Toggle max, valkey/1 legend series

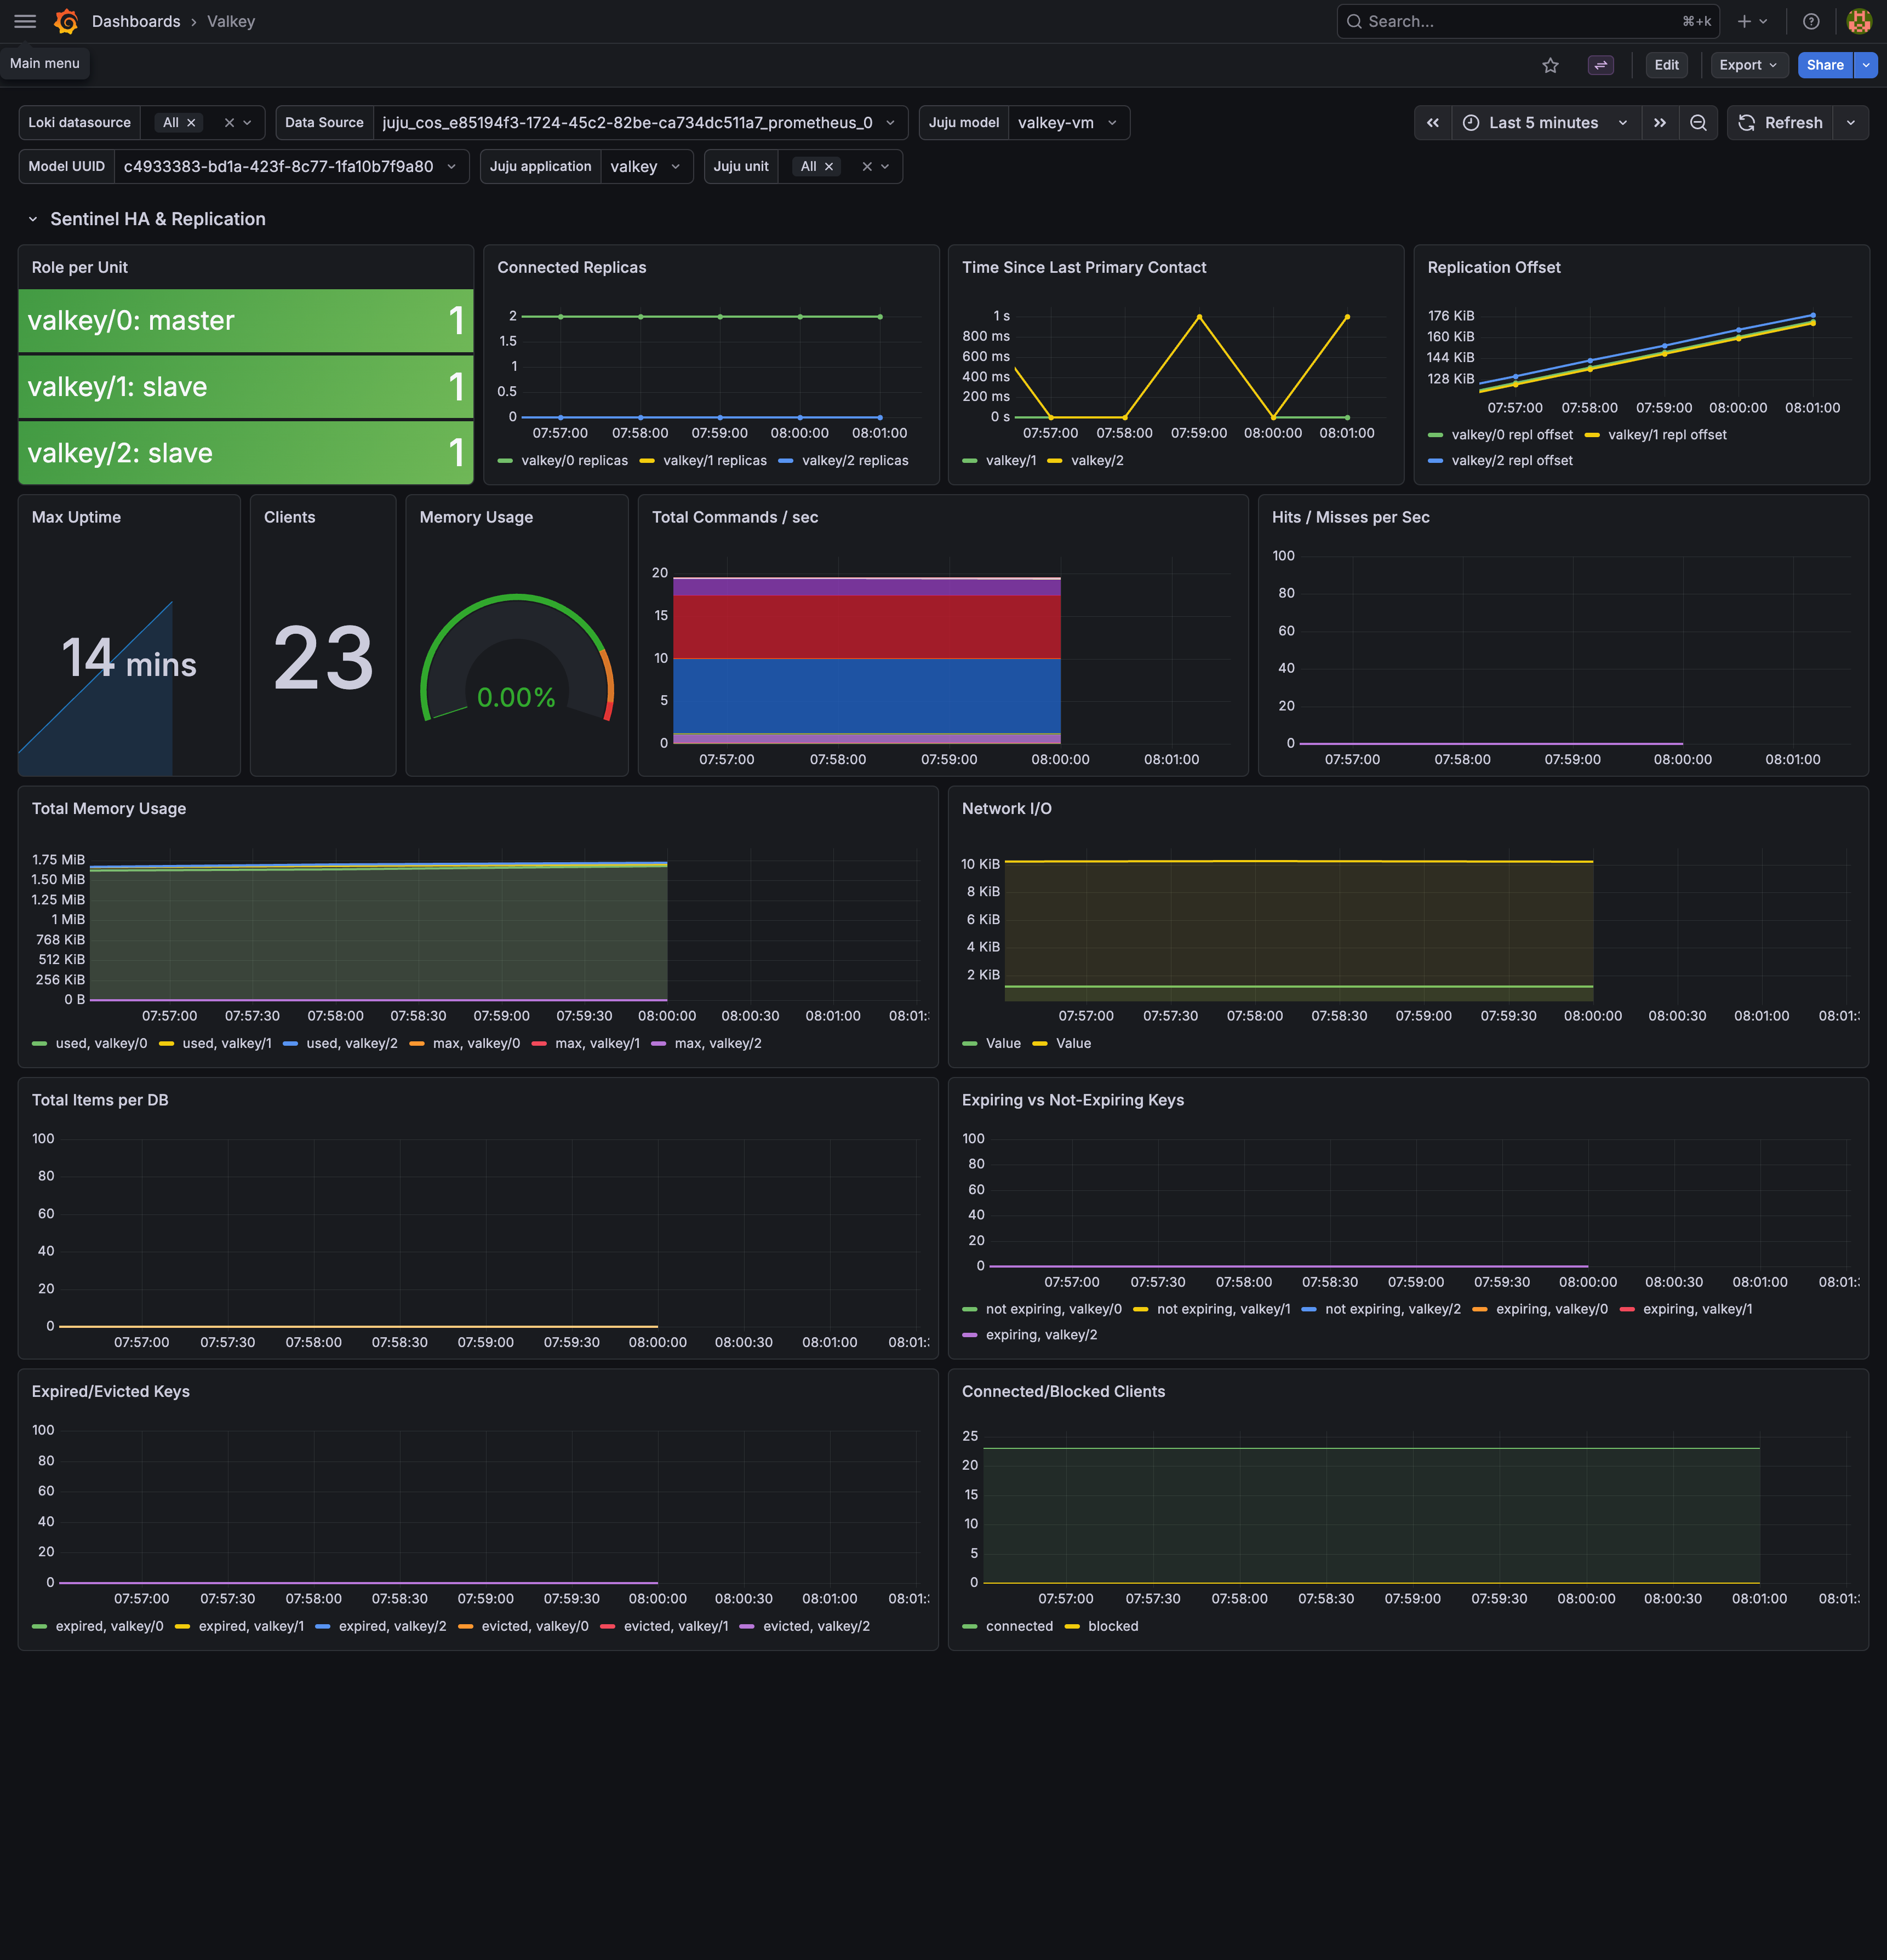pyautogui.click(x=597, y=1044)
